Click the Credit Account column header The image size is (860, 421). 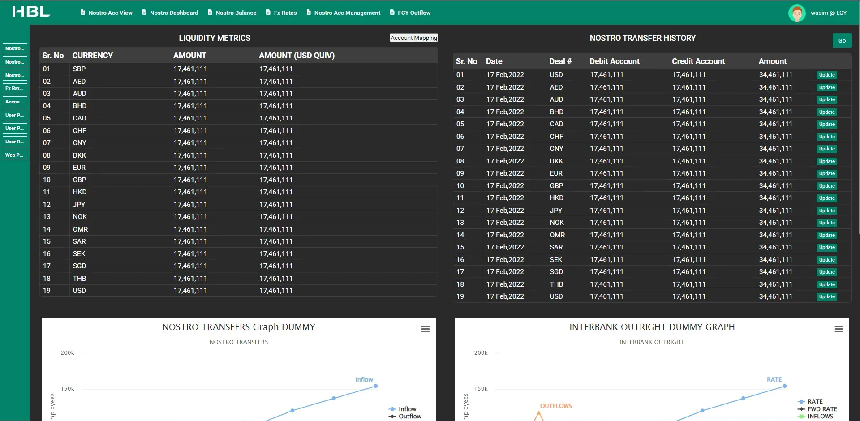[698, 61]
